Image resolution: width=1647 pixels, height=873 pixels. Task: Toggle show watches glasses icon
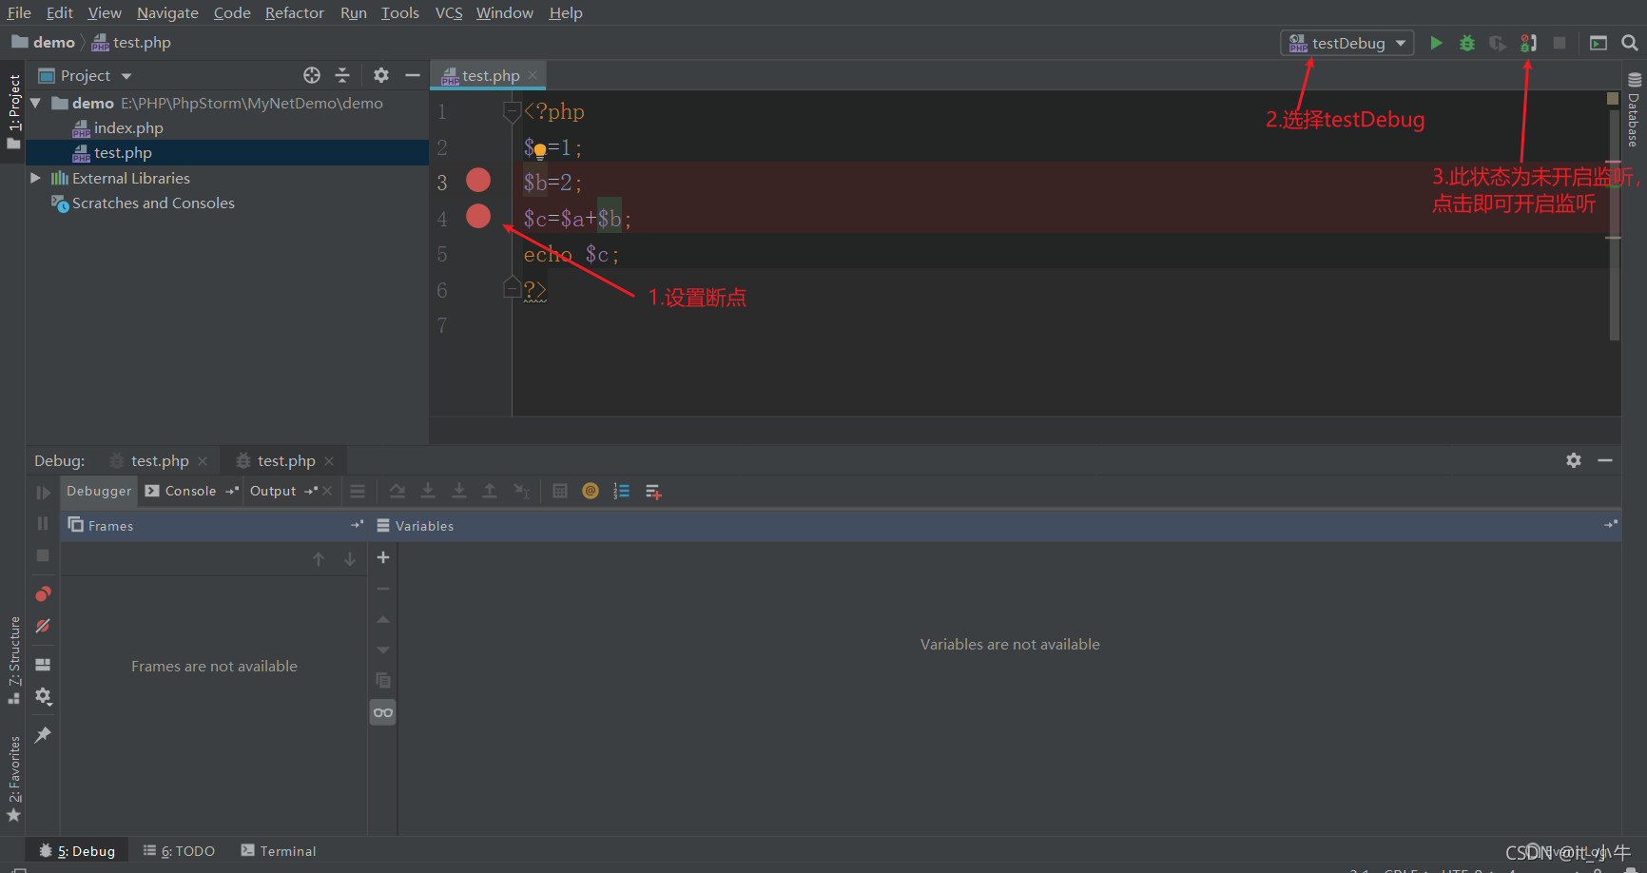click(x=383, y=712)
